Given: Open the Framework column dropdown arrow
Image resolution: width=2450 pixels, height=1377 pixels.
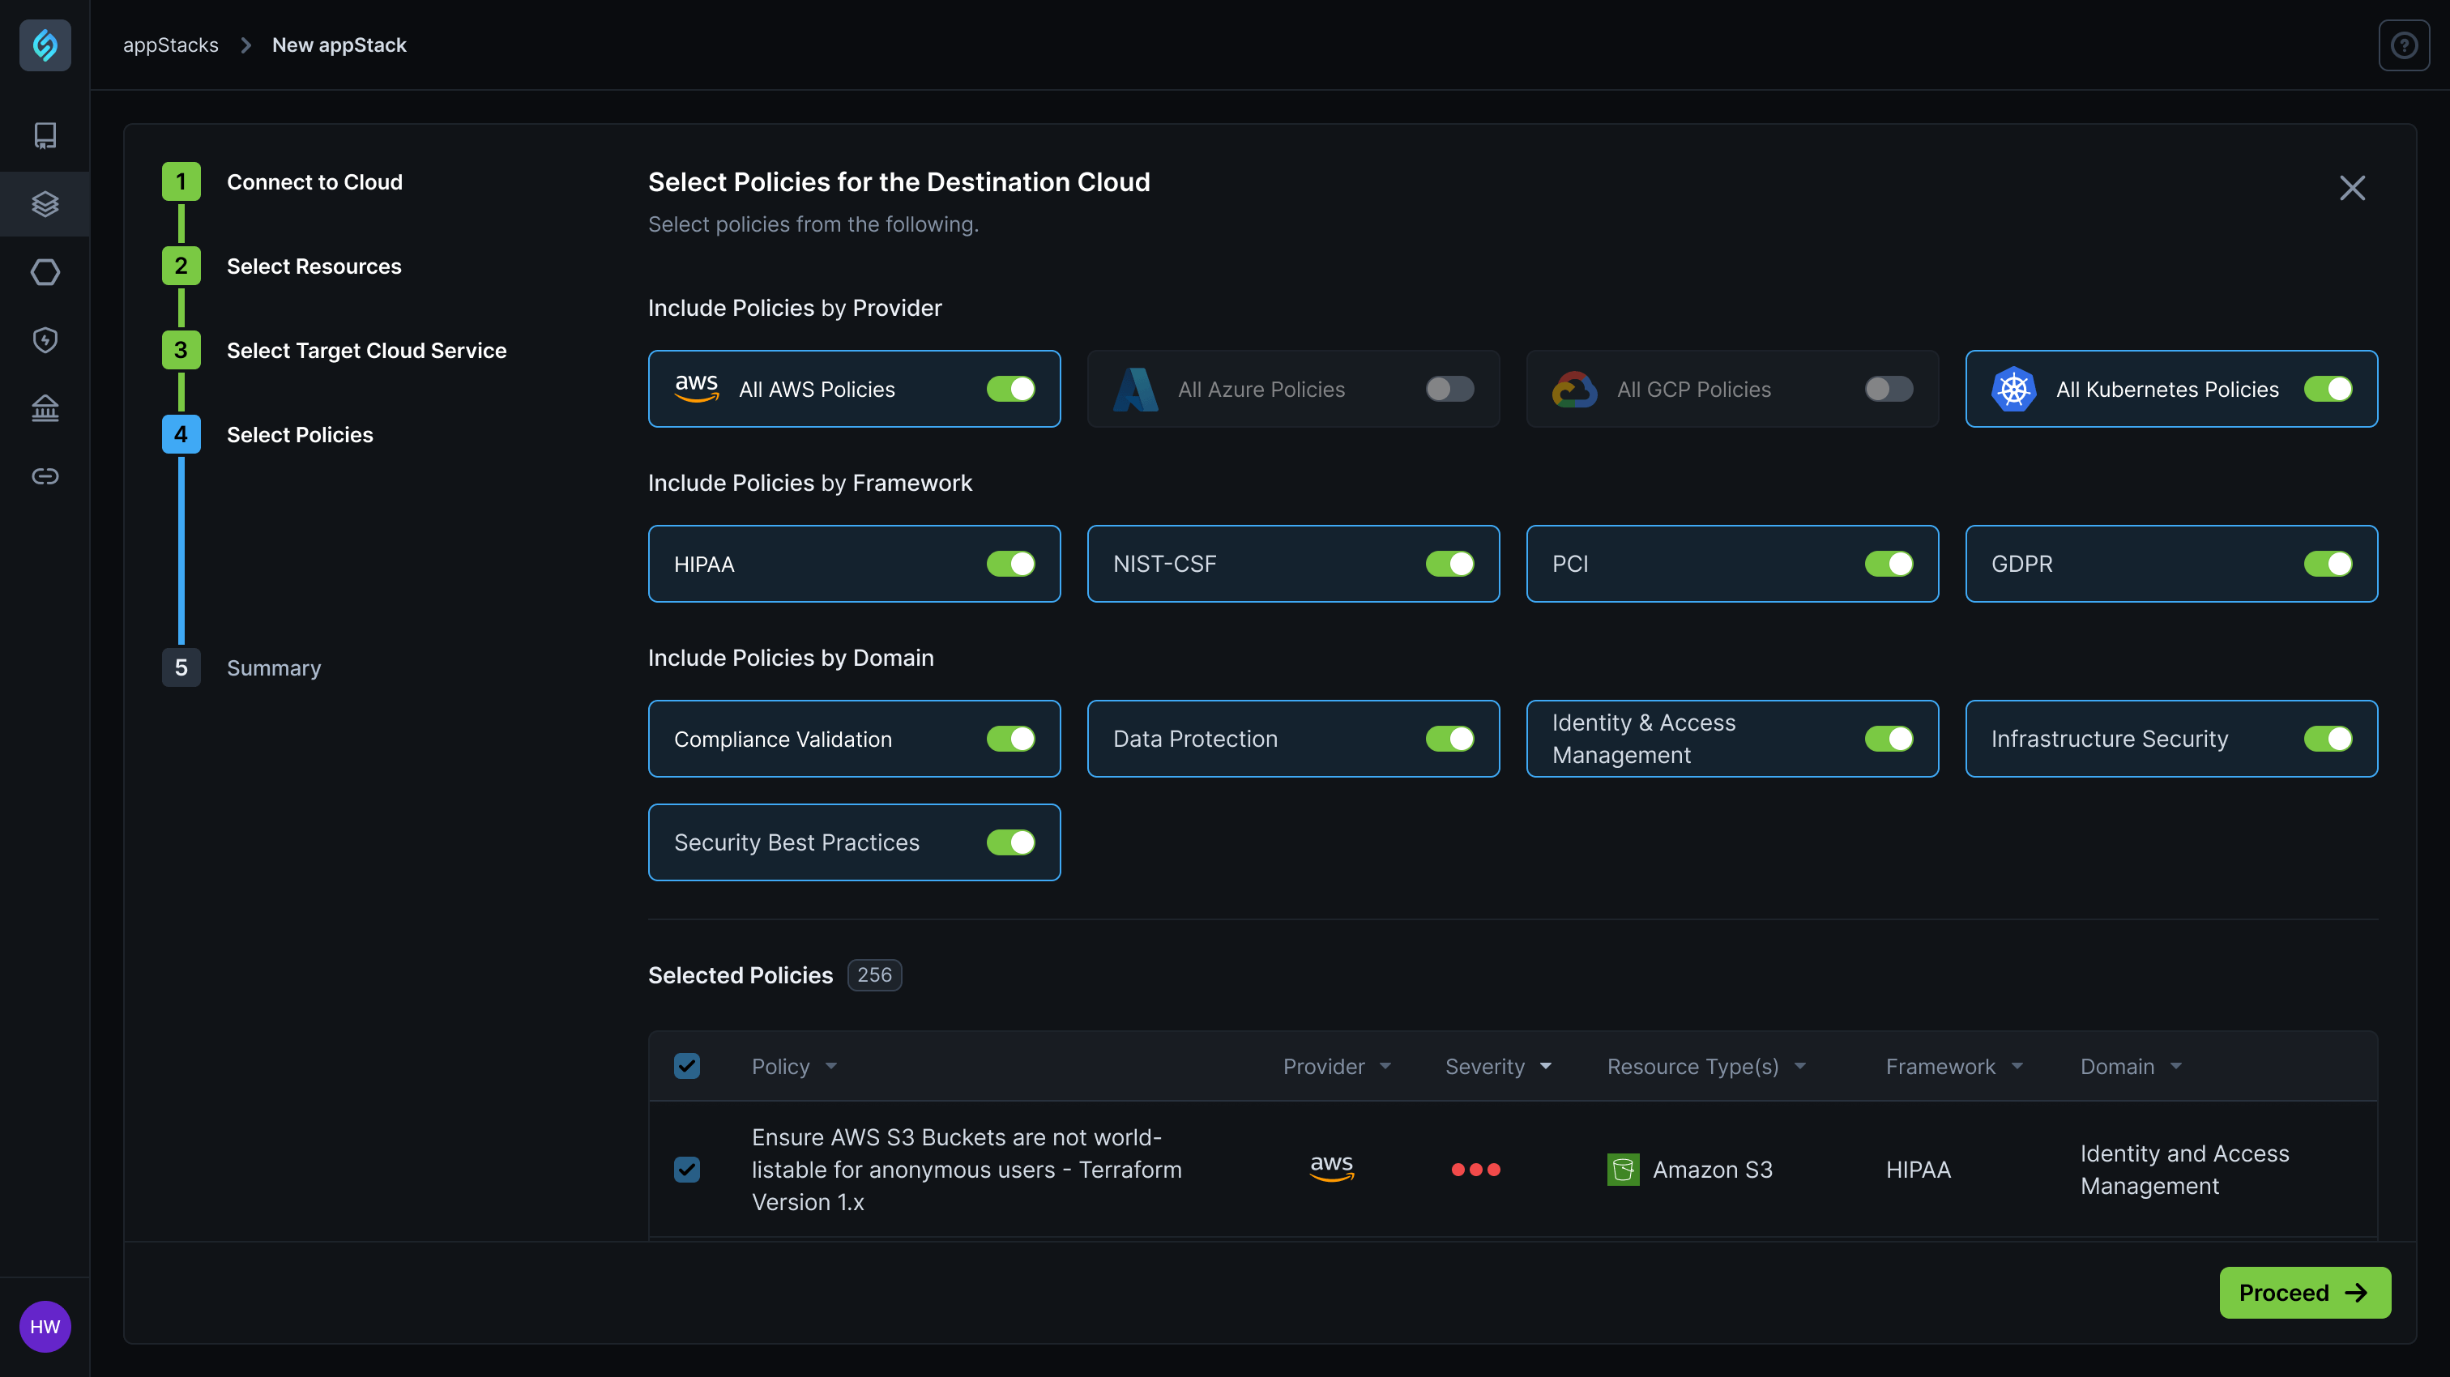Looking at the screenshot, I should click(2017, 1066).
